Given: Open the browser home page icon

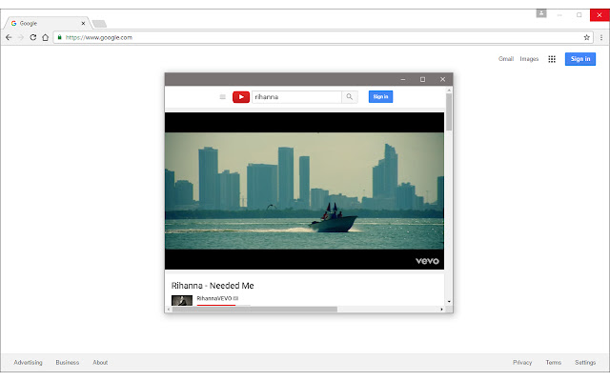Looking at the screenshot, I should [45, 37].
